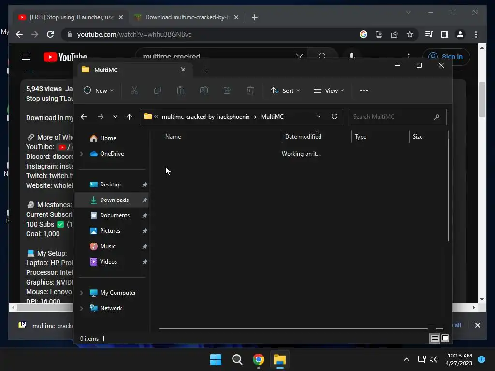Open the Sort dropdown
Image resolution: width=495 pixels, height=371 pixels.
pyautogui.click(x=285, y=90)
